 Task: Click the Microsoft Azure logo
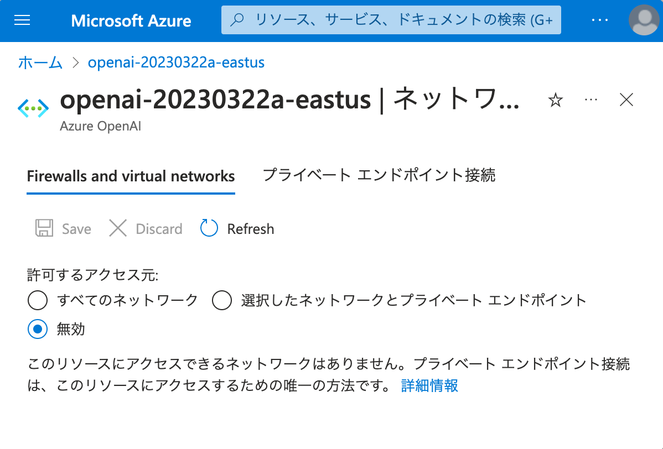click(x=131, y=20)
